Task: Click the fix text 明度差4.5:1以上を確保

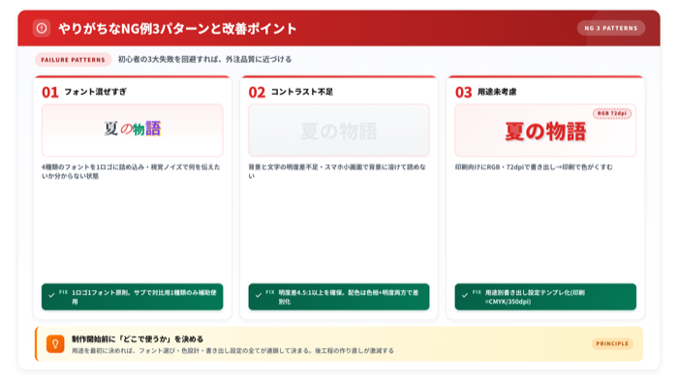Action: pyautogui.click(x=349, y=297)
